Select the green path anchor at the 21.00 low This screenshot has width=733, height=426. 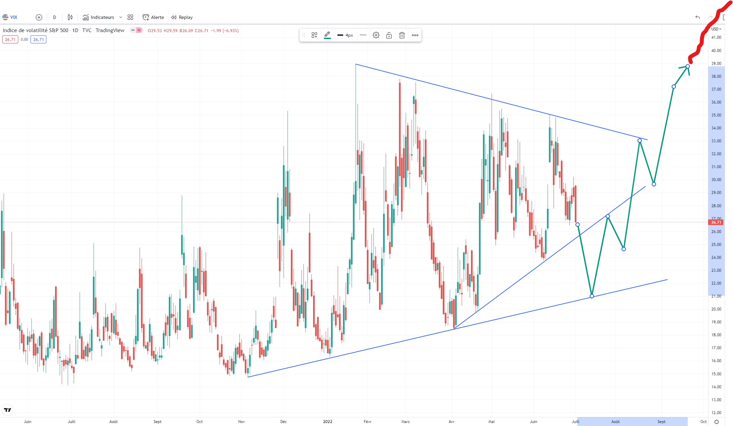point(592,296)
